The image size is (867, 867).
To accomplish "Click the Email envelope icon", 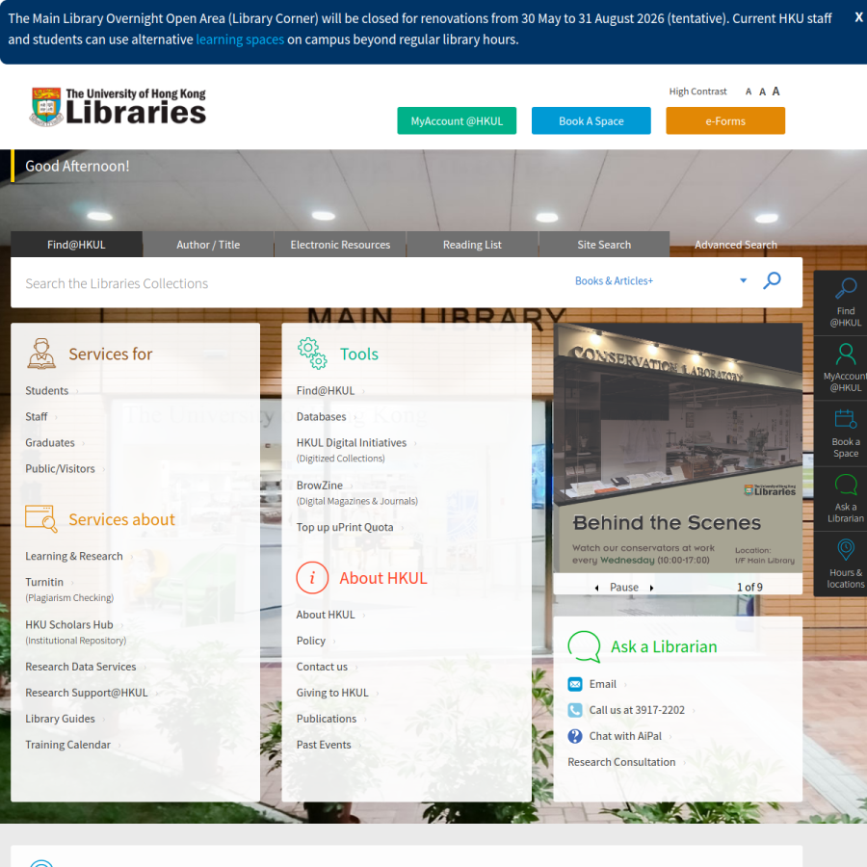I will coord(574,684).
